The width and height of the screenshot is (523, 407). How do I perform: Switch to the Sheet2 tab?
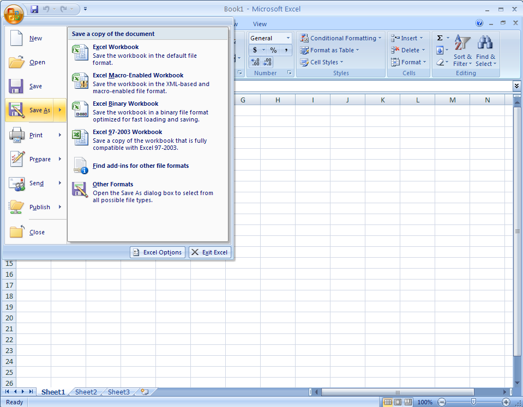click(x=86, y=392)
